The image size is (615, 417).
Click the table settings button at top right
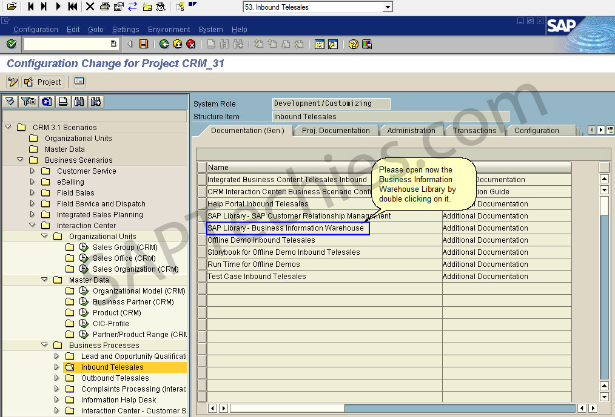[x=604, y=167]
